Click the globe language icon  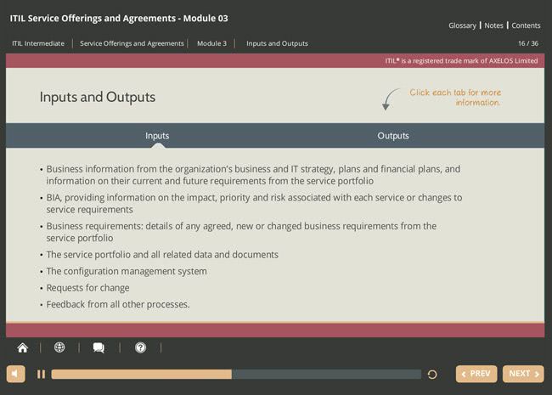click(x=59, y=347)
